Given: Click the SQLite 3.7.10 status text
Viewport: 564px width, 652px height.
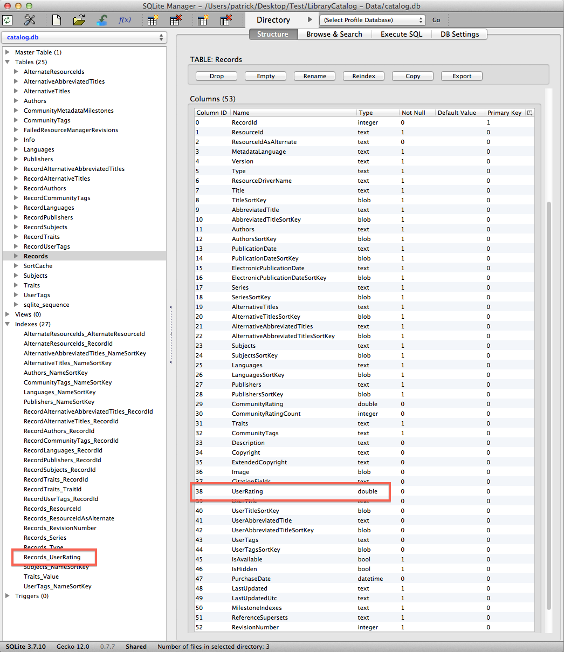Looking at the screenshot, I should point(26,647).
